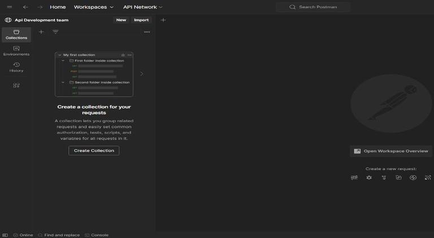Create a new WebSocket request

tap(398, 178)
